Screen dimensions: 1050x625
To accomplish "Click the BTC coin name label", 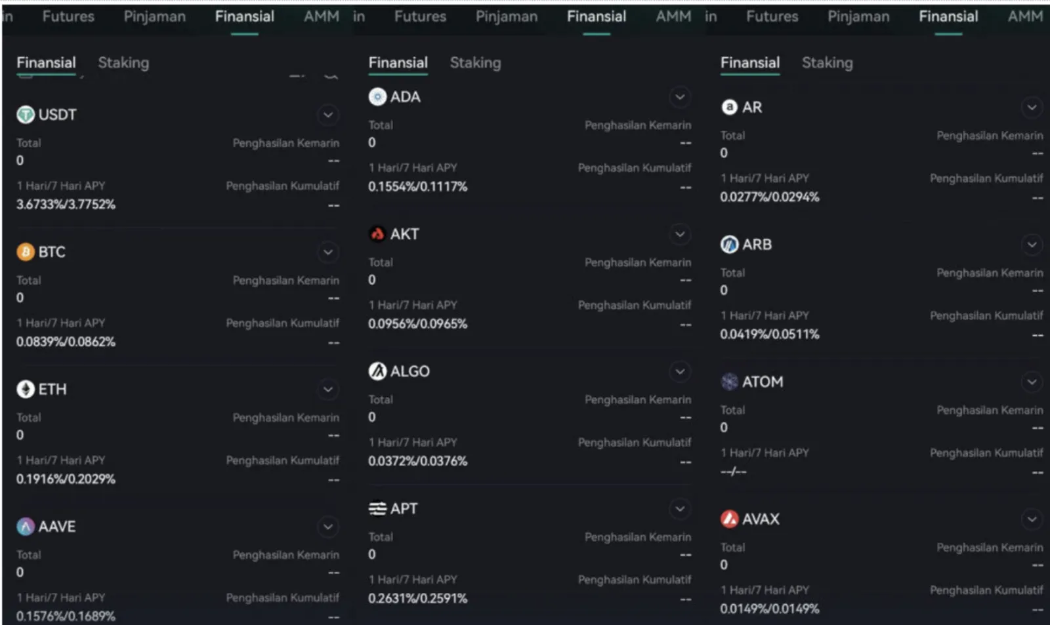I will [x=52, y=252].
